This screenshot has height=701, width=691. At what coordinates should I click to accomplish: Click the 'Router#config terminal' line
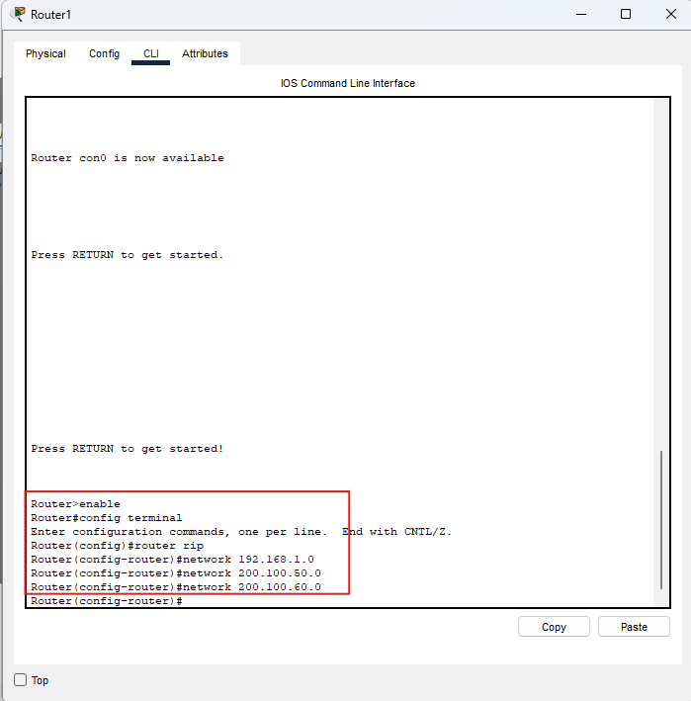pos(107,518)
